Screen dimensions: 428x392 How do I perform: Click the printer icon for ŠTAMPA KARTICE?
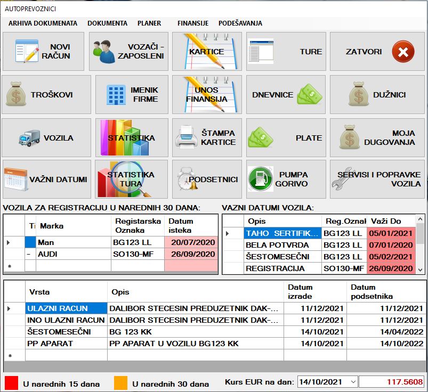click(187, 137)
